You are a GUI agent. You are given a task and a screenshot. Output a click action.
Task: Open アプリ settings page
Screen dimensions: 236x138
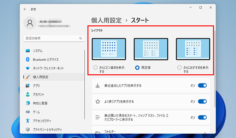tap(36, 86)
